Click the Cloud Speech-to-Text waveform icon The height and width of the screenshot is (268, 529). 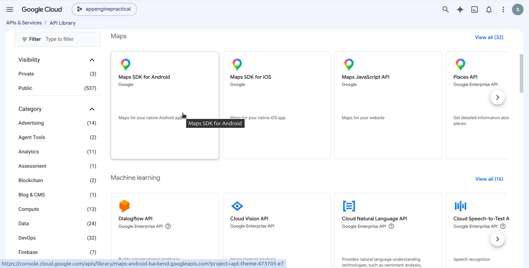tap(460, 206)
